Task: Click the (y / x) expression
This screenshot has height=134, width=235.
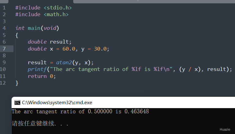Action: pyautogui.click(x=190, y=69)
